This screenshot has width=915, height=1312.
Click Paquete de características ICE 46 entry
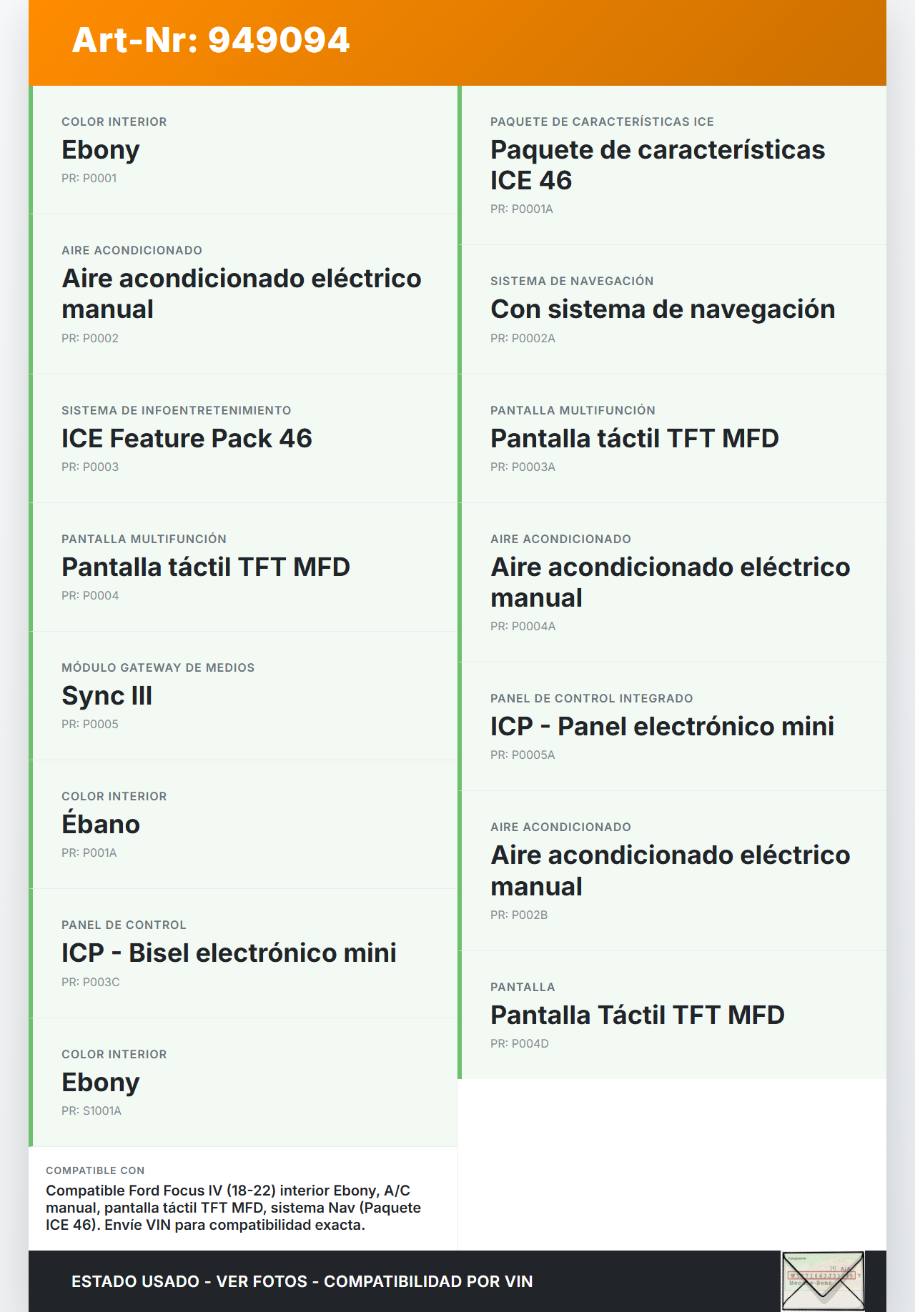(672, 165)
